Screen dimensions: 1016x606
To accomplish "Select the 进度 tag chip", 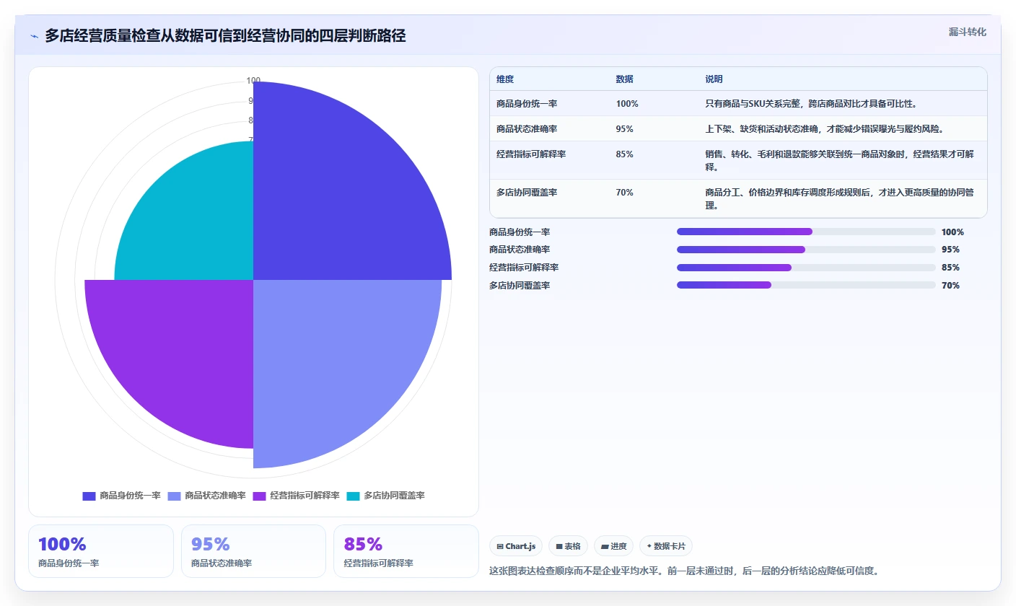I will [614, 546].
